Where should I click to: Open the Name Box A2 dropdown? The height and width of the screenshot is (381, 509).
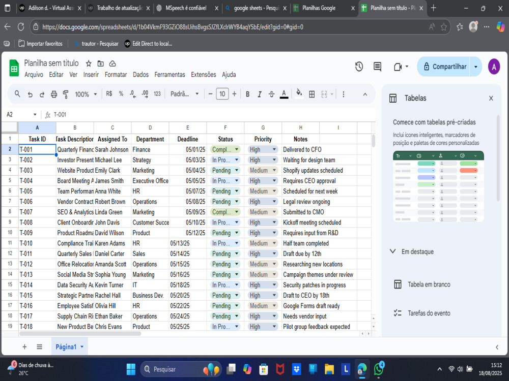click(x=35, y=115)
